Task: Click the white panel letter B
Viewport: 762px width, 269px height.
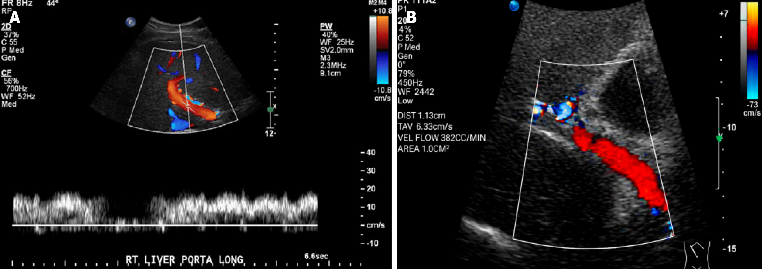Action: tap(412, 17)
